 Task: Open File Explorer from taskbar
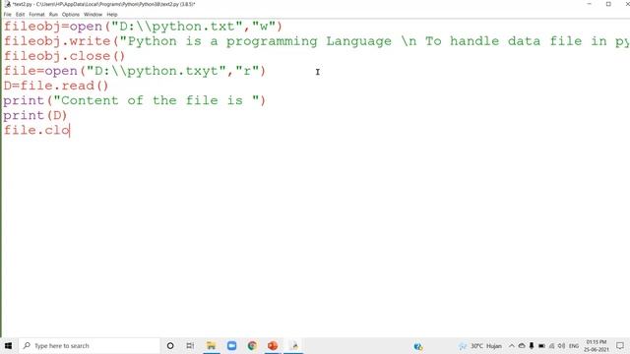211,345
